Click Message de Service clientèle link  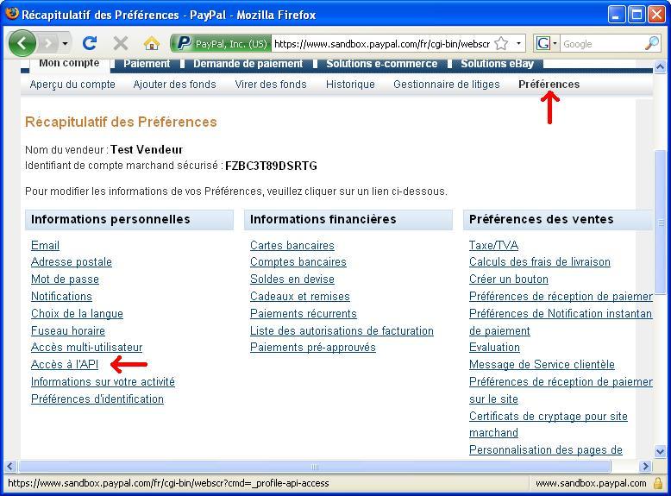point(542,365)
